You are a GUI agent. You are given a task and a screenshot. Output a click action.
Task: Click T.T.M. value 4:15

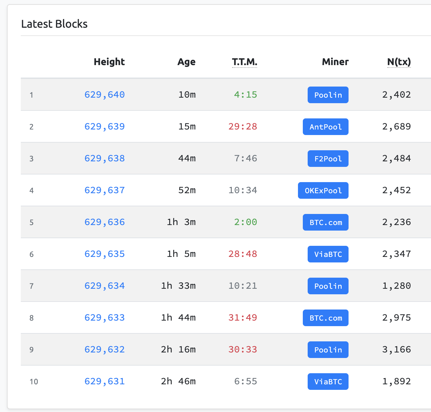pyautogui.click(x=246, y=95)
